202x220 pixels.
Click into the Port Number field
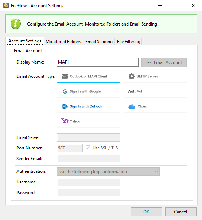(70, 148)
